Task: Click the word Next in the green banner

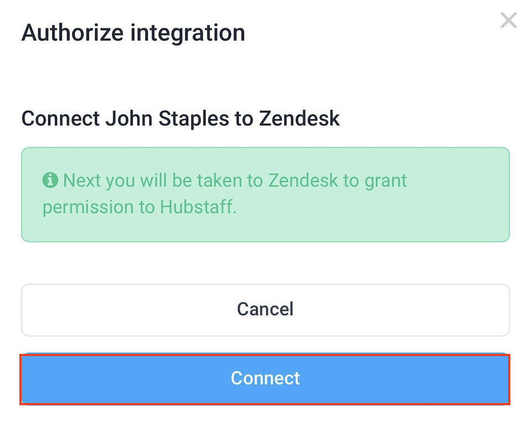Action: click(x=83, y=180)
